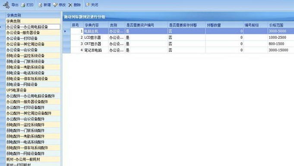This screenshot has height=166, width=294.
Task: Click the 删除 delete X icon
Action: point(70,5)
